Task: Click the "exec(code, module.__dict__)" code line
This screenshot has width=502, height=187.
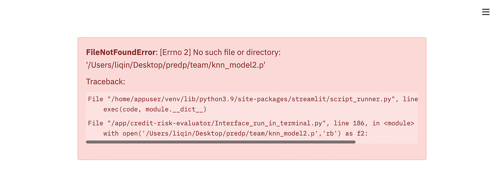Action: click(x=155, y=109)
